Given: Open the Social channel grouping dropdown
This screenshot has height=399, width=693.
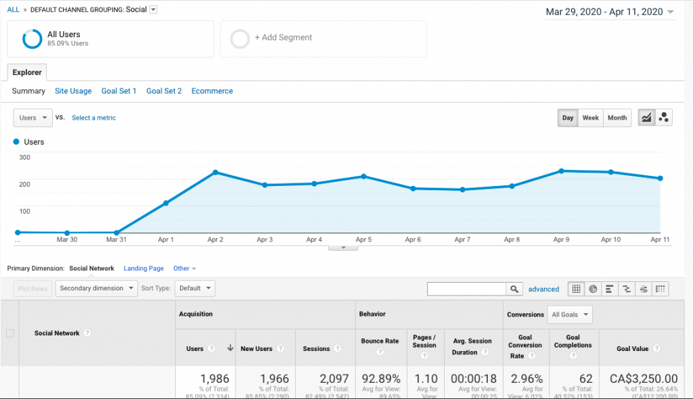Looking at the screenshot, I should tap(154, 9).
